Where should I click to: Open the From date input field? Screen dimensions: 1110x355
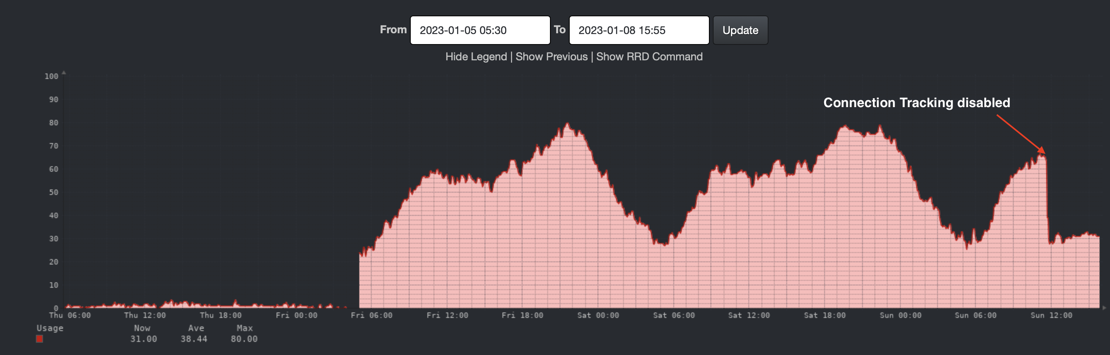point(480,30)
